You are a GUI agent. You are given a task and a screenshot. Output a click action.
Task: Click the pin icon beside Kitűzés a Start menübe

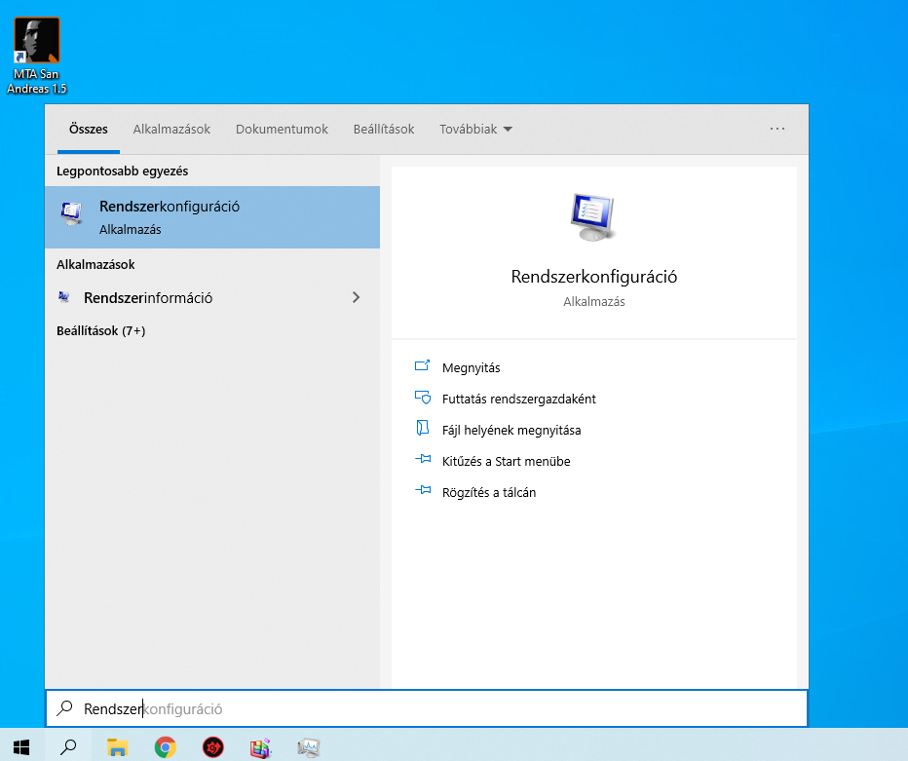(423, 459)
